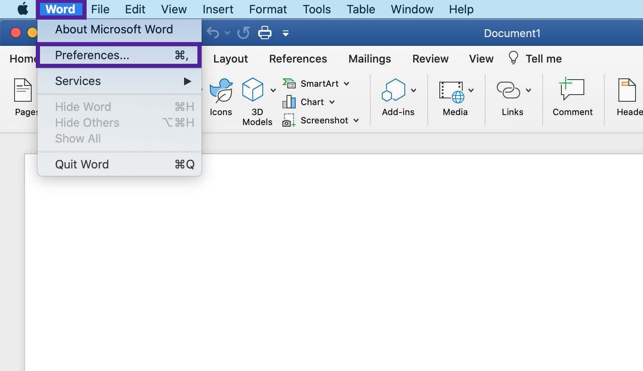
Task: Click the Header icon in ribbon
Action: (627, 90)
